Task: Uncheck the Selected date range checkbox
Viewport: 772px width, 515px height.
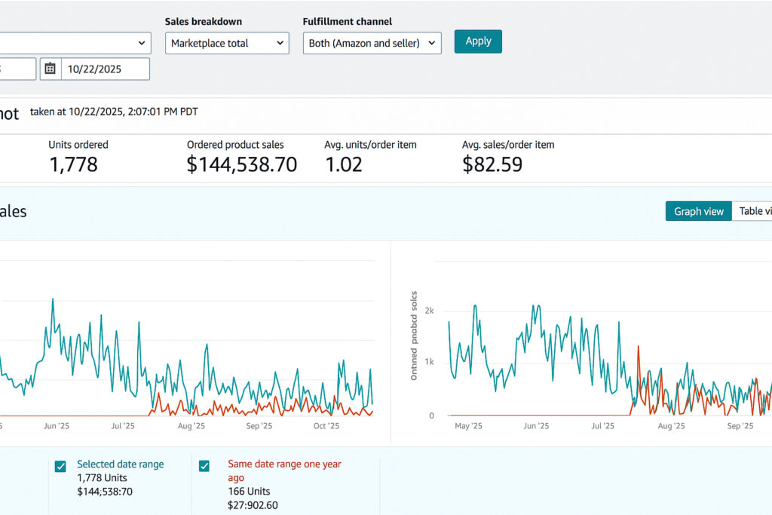Action: point(60,467)
